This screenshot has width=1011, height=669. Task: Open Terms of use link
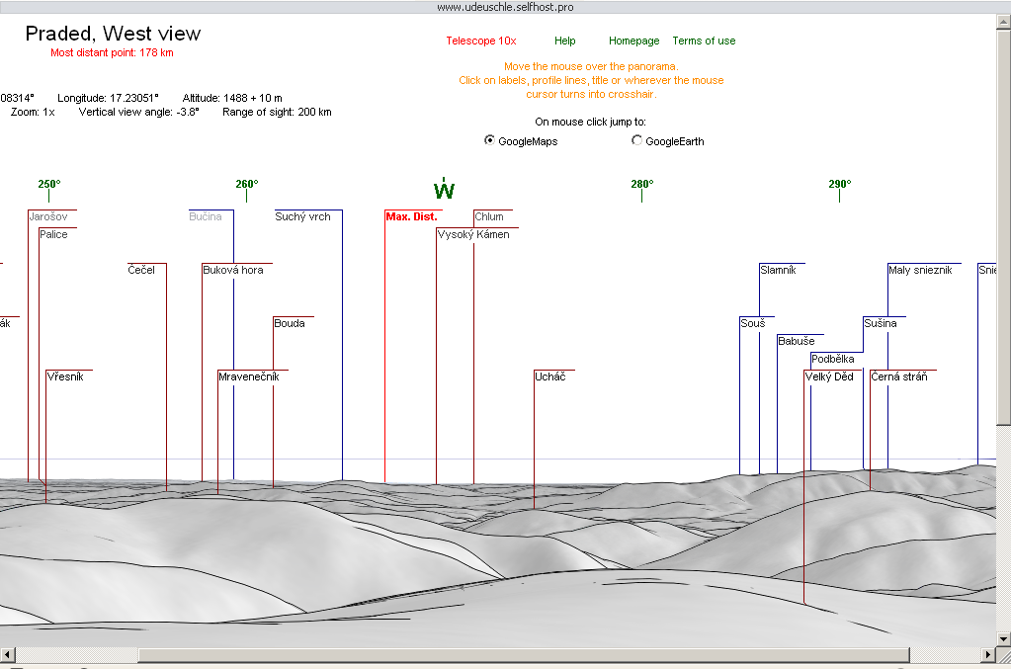tap(704, 41)
